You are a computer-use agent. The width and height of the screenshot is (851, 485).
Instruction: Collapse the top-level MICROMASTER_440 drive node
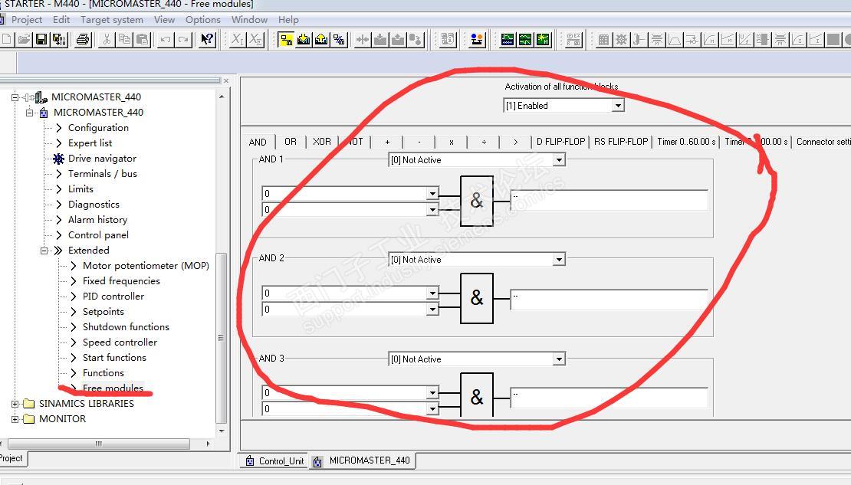click(x=15, y=97)
